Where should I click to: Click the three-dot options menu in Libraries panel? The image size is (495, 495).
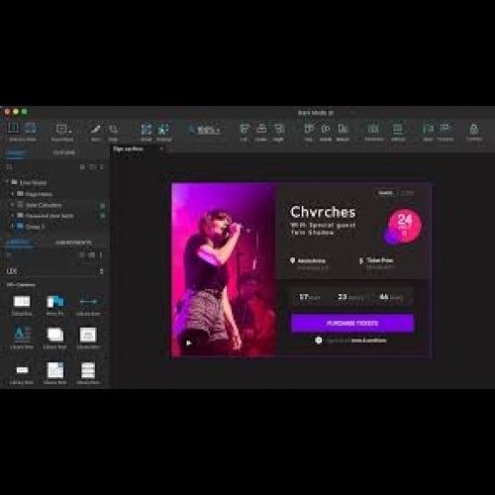point(101,255)
